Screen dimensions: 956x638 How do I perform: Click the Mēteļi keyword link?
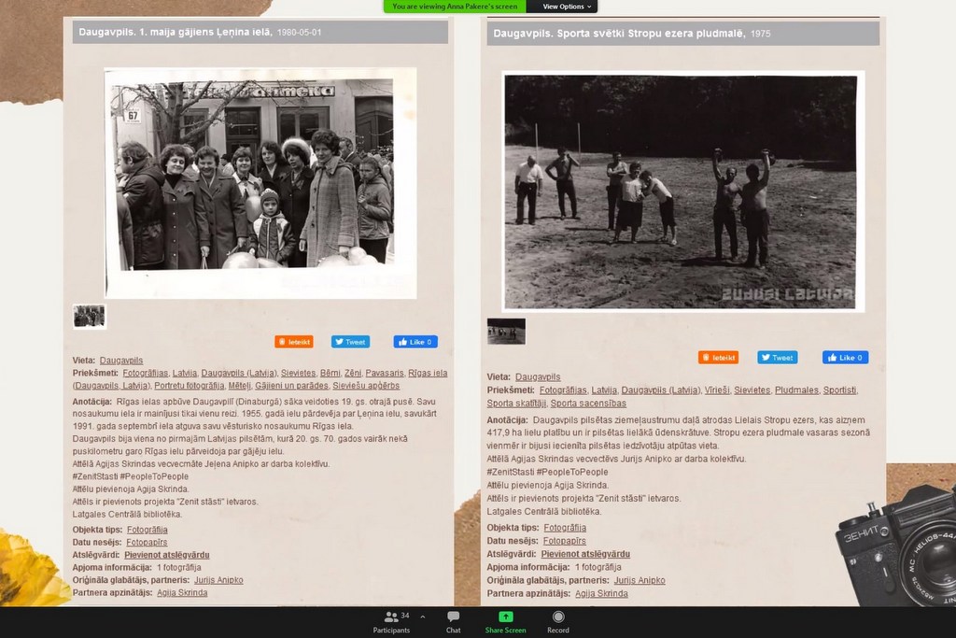pos(240,386)
